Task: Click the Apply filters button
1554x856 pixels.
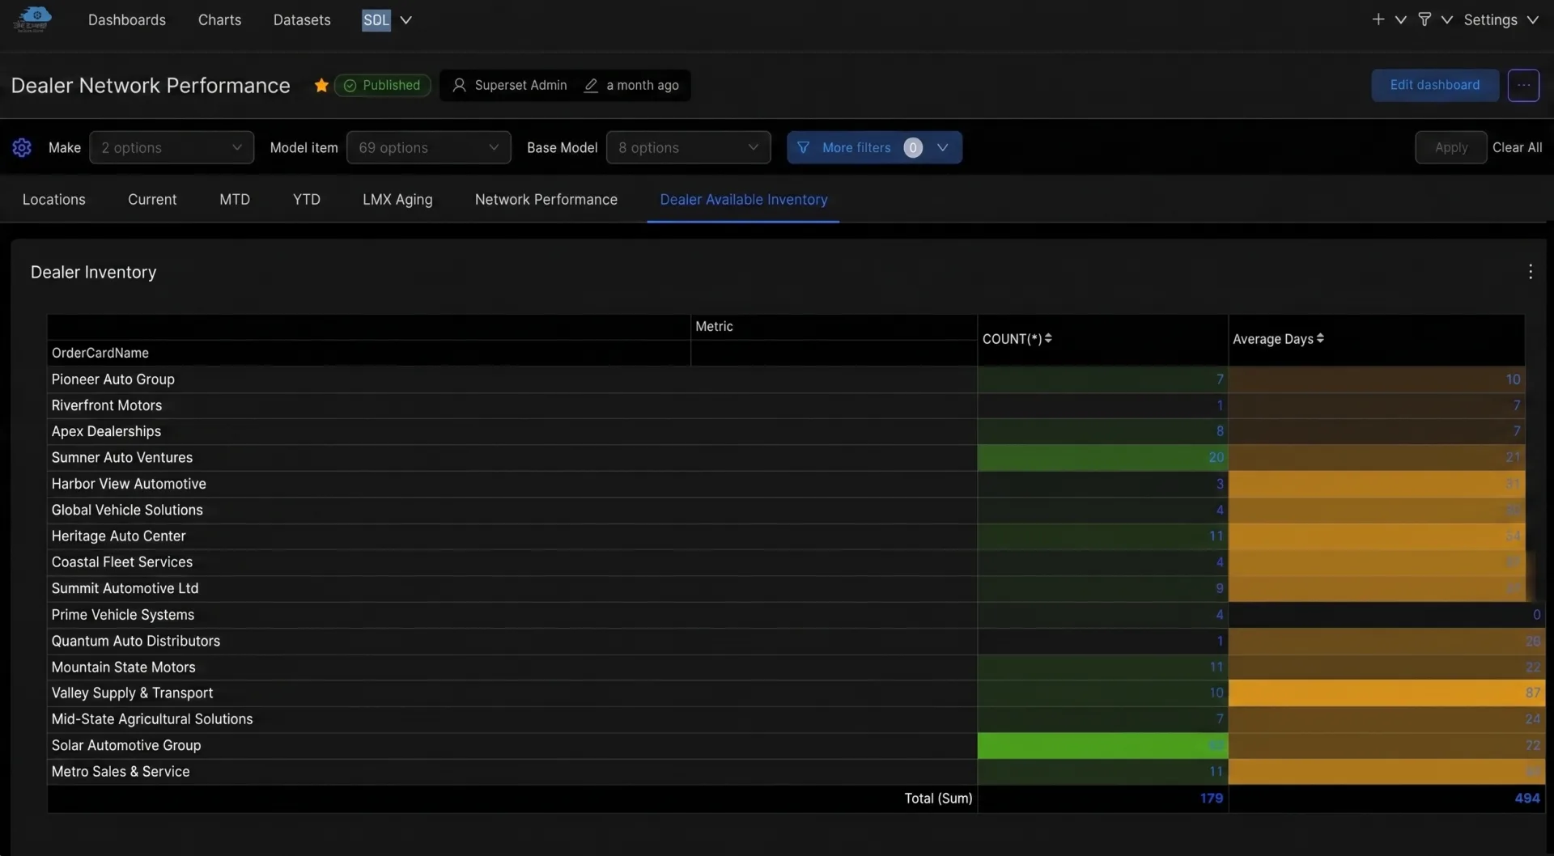Action: (1450, 147)
